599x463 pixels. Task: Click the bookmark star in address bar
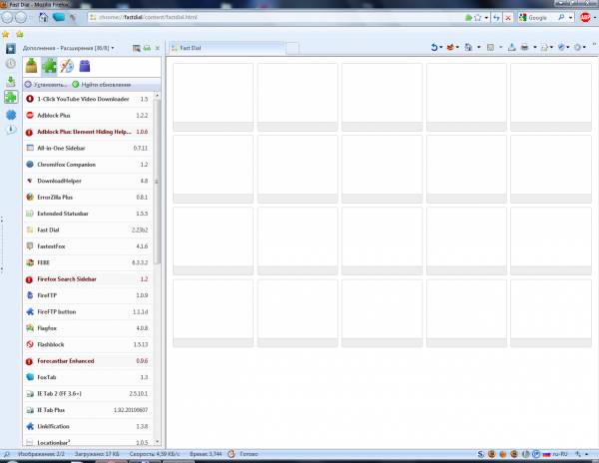click(x=477, y=18)
